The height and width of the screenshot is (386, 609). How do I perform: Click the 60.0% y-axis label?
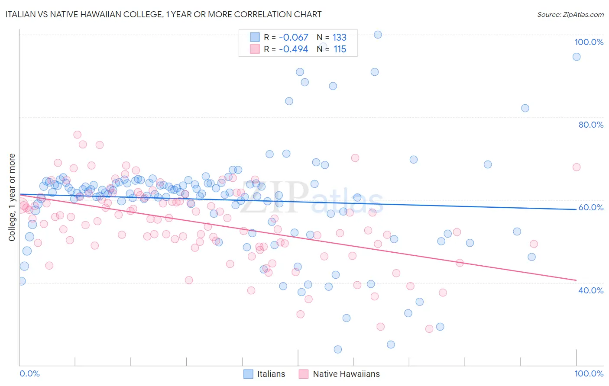(591, 207)
